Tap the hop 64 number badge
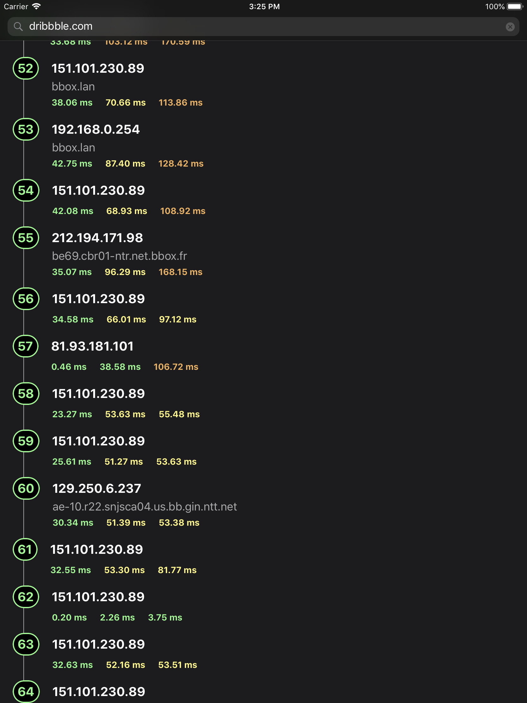527x703 pixels. (x=26, y=692)
